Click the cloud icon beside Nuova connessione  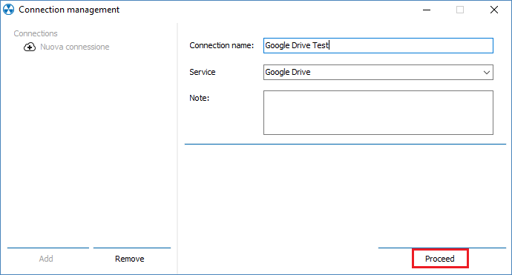(30, 47)
